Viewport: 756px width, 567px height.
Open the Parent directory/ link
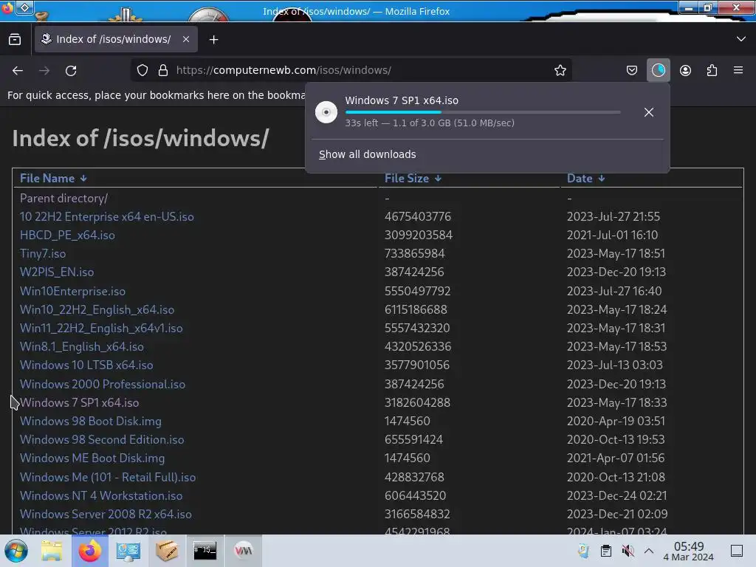point(63,198)
